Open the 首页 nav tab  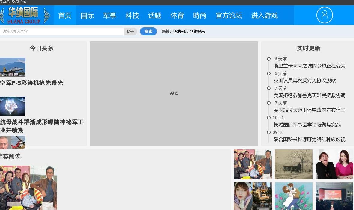coord(65,15)
